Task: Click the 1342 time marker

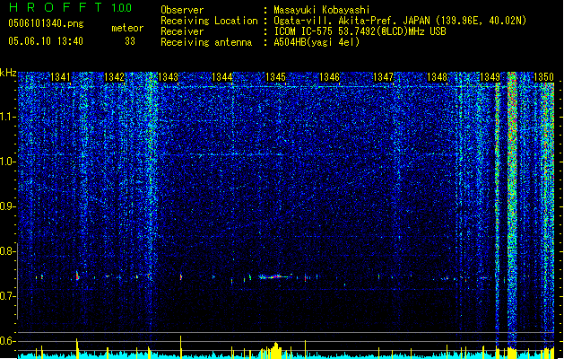Action: tap(114, 77)
